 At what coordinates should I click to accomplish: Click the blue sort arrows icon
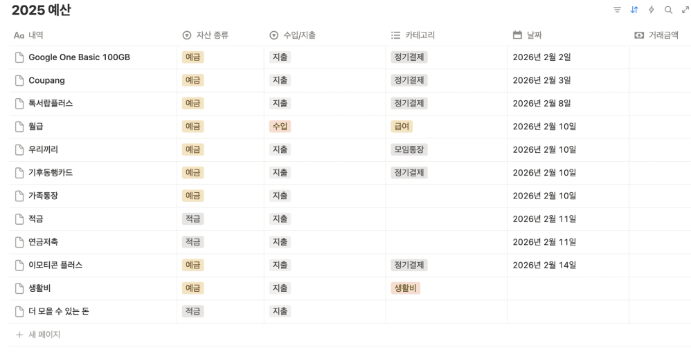[634, 10]
